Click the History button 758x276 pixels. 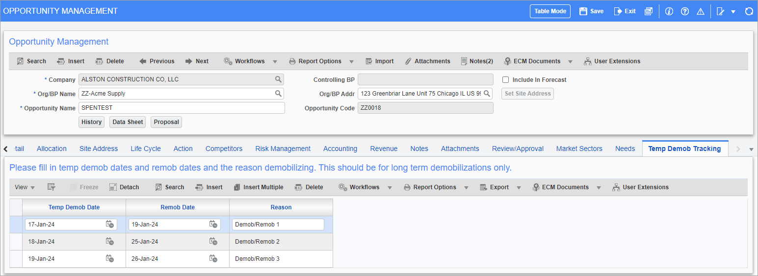(91, 122)
